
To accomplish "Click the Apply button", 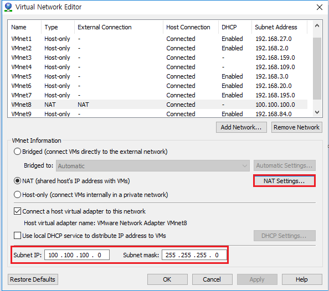I will 257,279.
